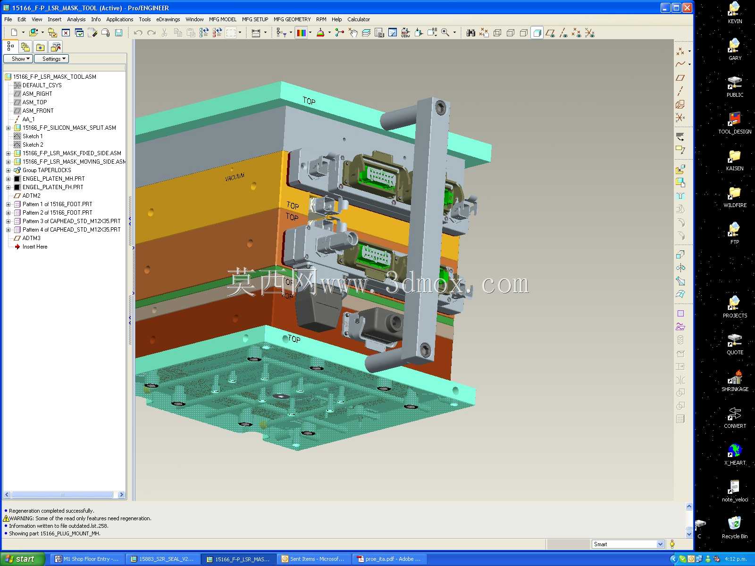Click the Cut scissors icon
The image size is (755, 566).
click(x=165, y=33)
